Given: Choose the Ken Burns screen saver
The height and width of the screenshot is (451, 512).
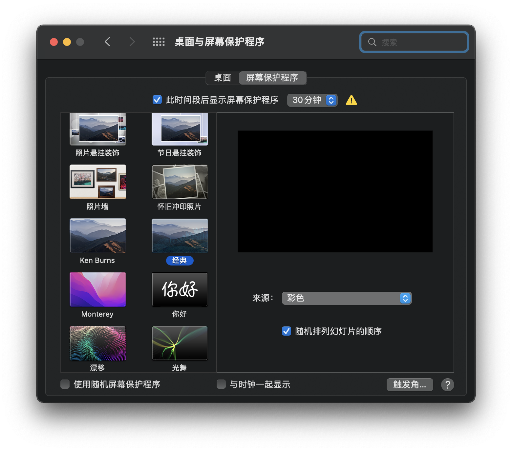Looking at the screenshot, I should click(98, 236).
